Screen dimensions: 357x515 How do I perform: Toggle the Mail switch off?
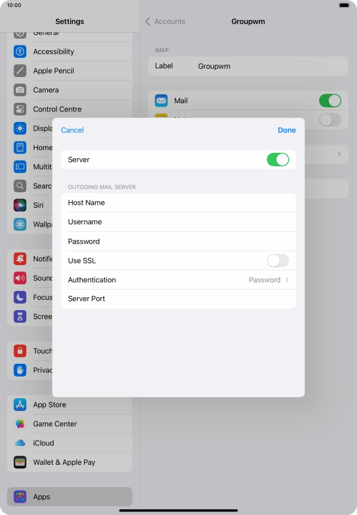pyautogui.click(x=330, y=100)
